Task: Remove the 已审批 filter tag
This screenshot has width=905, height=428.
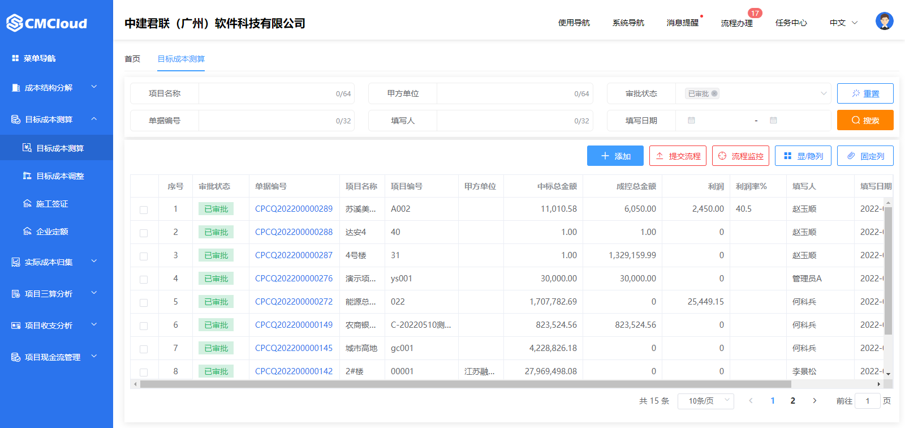Action: [714, 93]
